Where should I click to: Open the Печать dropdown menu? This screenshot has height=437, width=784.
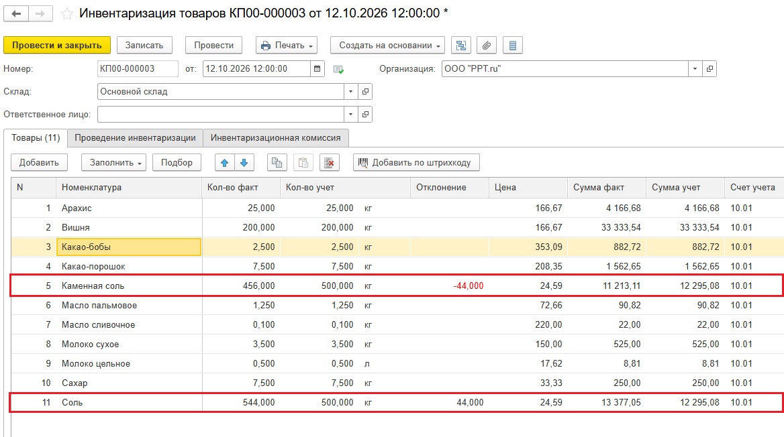click(287, 46)
